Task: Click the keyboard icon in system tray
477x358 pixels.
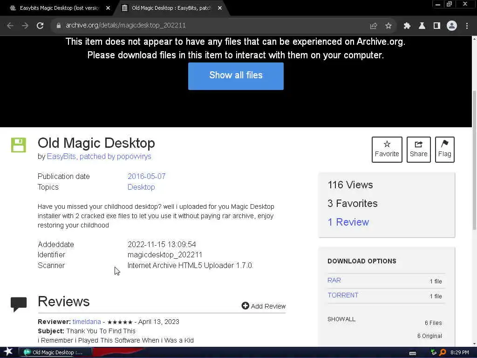Action: 413,353
